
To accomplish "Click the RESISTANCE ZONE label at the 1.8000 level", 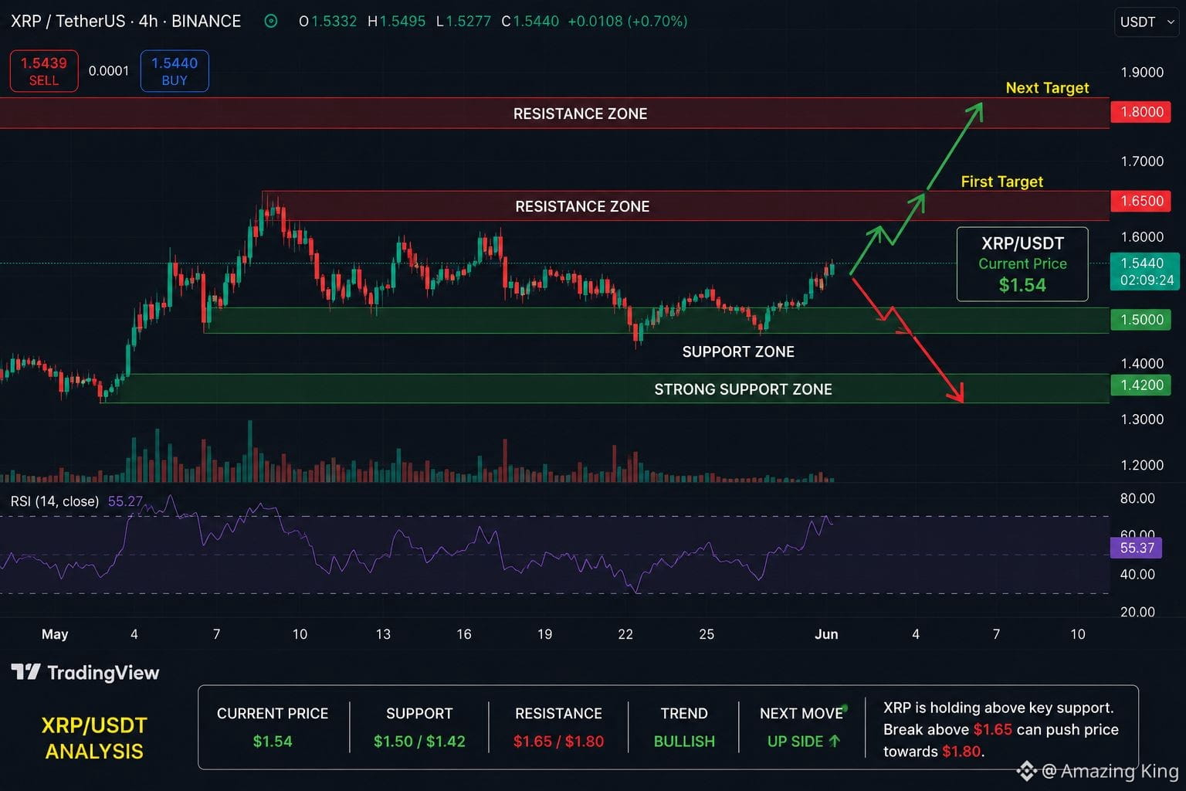I will (581, 114).
